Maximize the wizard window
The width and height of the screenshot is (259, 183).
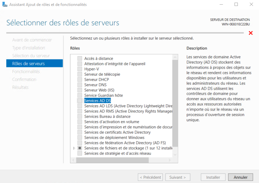point(236,4)
